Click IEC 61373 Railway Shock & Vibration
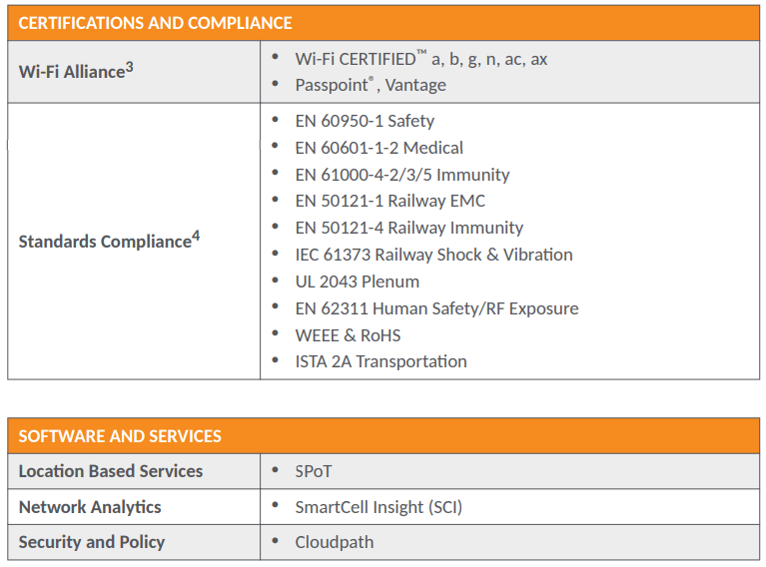Screen dimensions: 766x567 pos(433,255)
